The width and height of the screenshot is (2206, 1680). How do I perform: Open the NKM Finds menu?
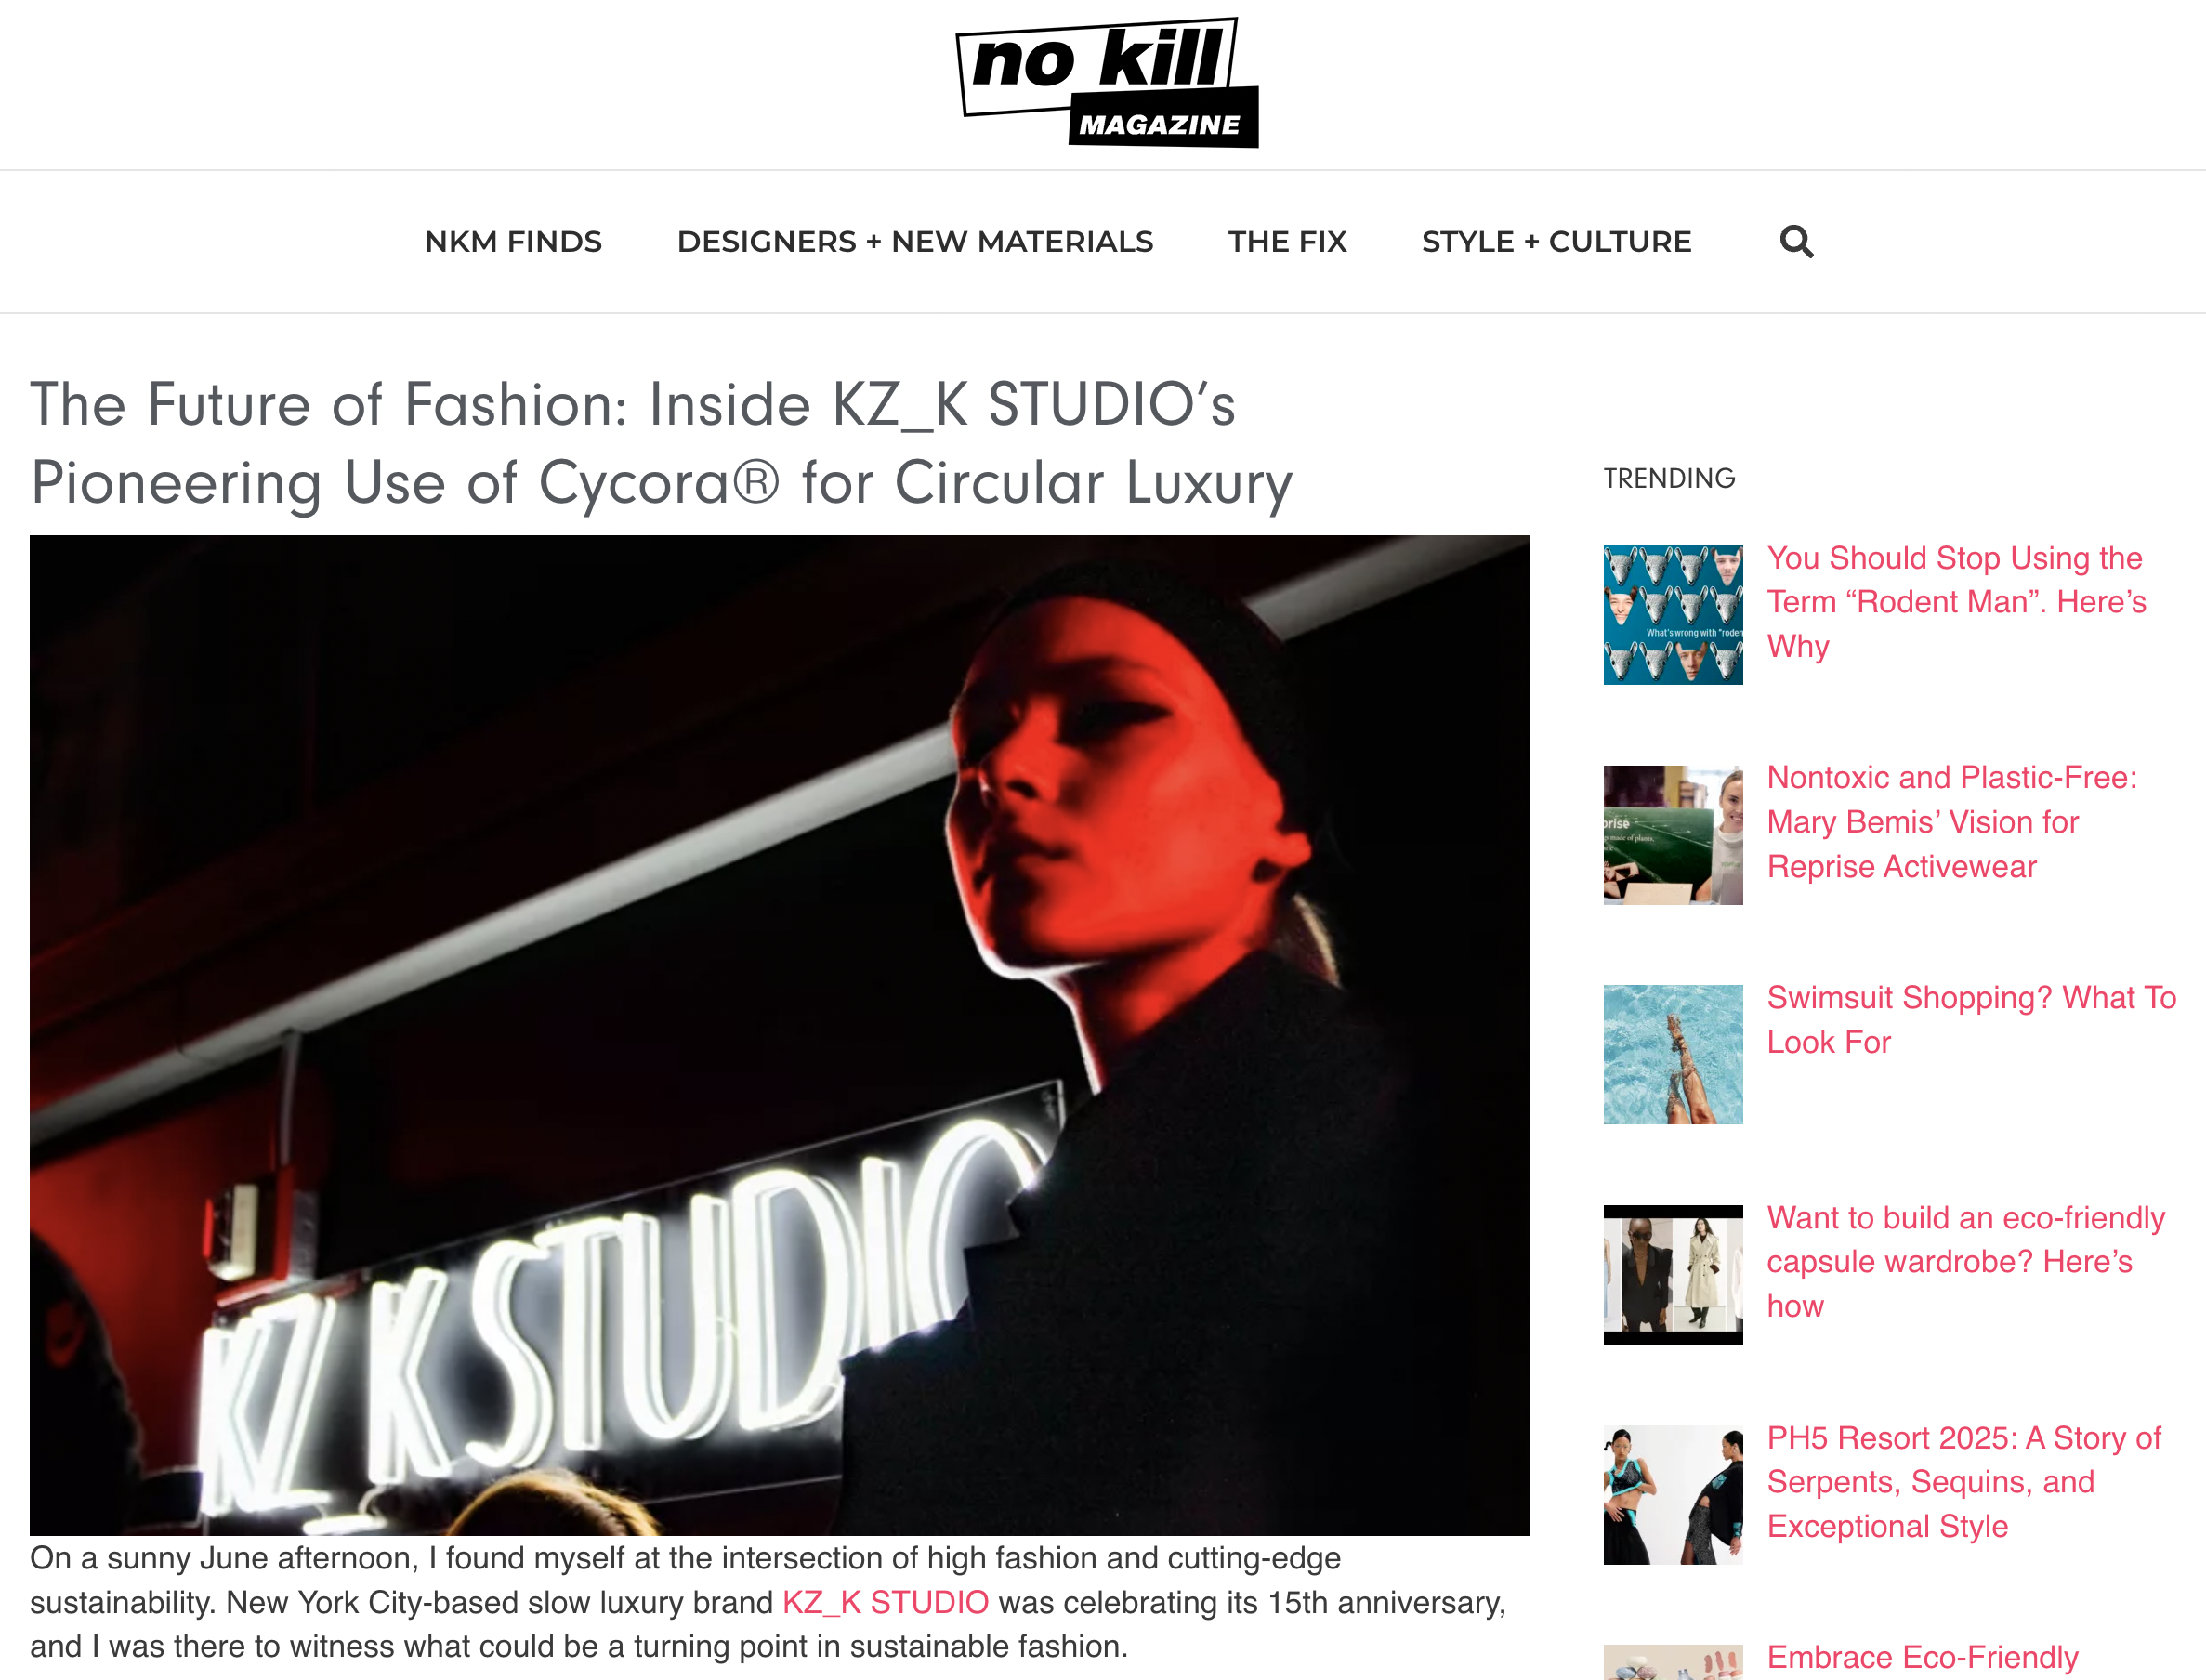point(513,242)
